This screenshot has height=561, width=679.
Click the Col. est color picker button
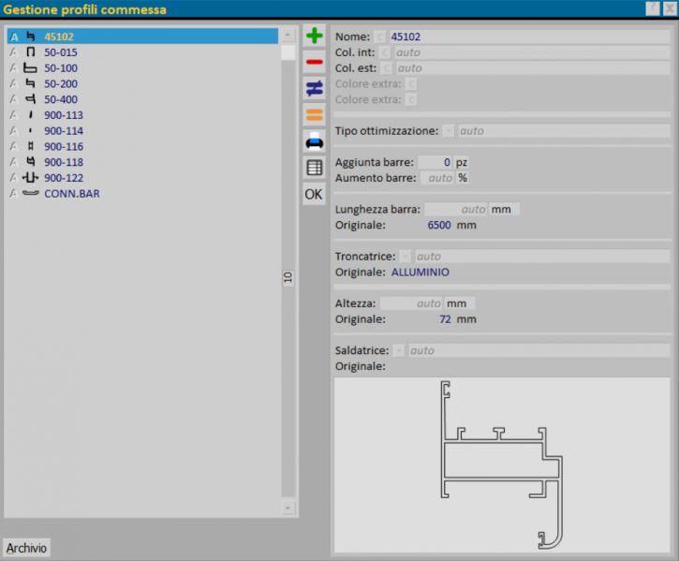(x=386, y=68)
